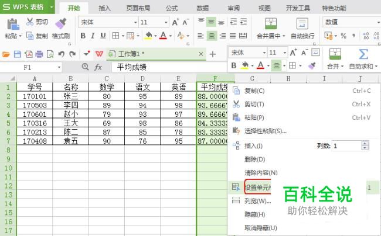This screenshot has width=381, height=236.
Task: Click the redo arrow in quick toolbar
Action: [72, 54]
